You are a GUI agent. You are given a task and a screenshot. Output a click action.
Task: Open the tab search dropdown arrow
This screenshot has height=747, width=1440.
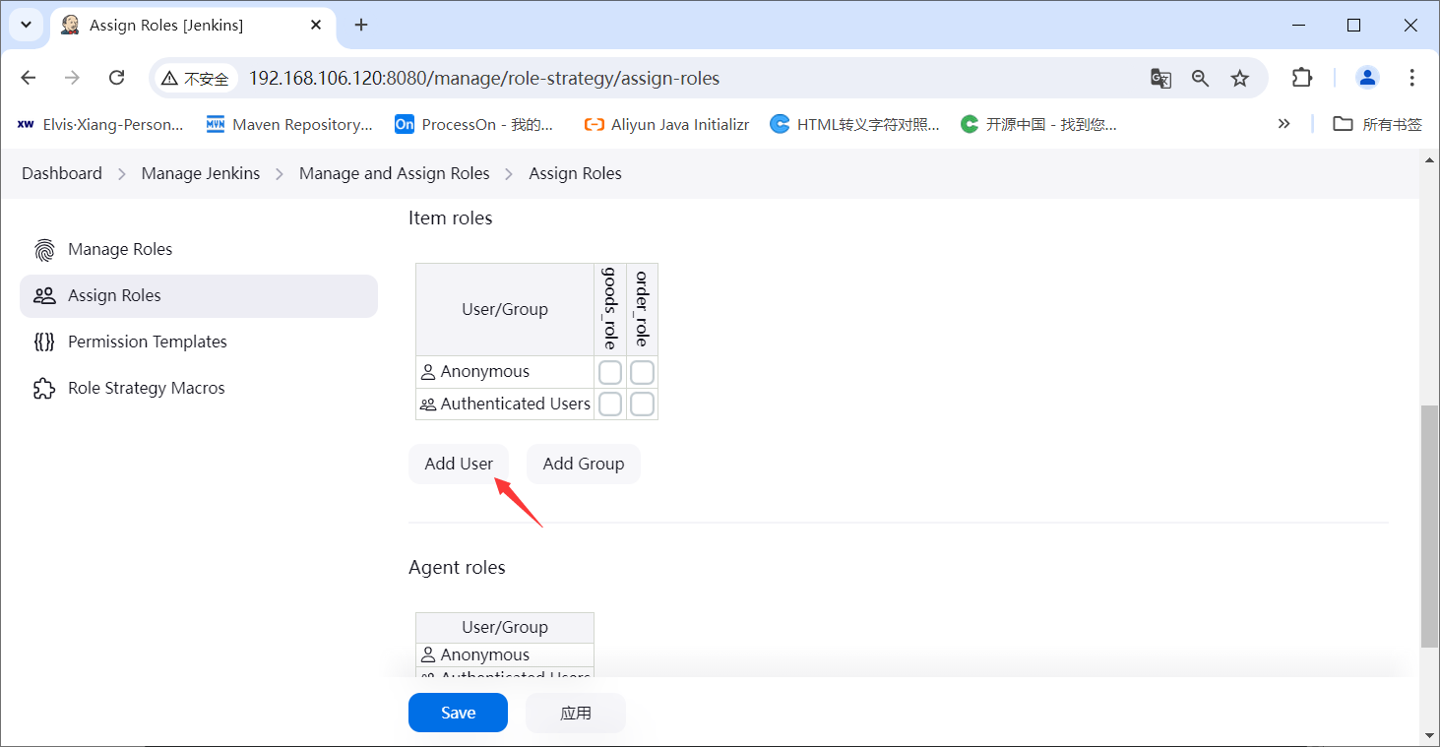pos(26,25)
